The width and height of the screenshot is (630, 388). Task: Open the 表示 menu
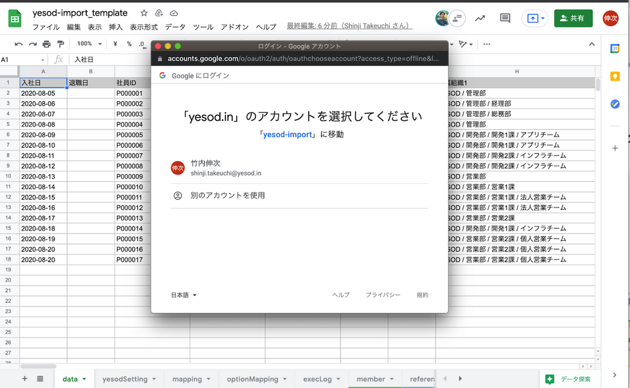pyautogui.click(x=94, y=27)
